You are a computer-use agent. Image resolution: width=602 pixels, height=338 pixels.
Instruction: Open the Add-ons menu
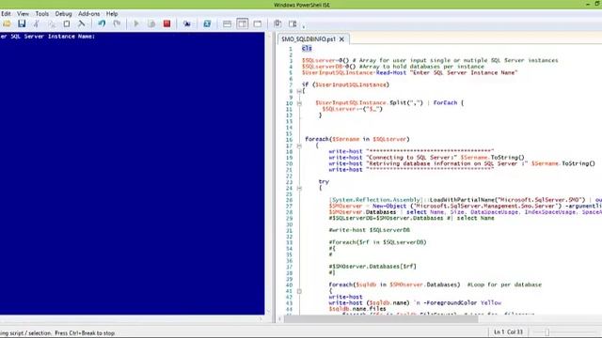tap(89, 14)
